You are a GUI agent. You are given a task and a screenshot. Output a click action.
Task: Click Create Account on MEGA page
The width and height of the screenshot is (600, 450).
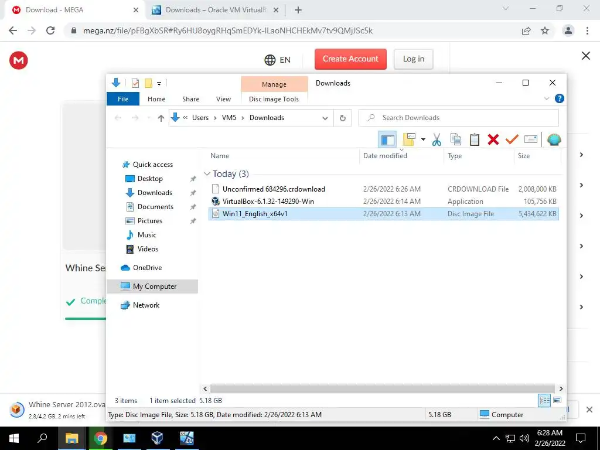pos(350,59)
